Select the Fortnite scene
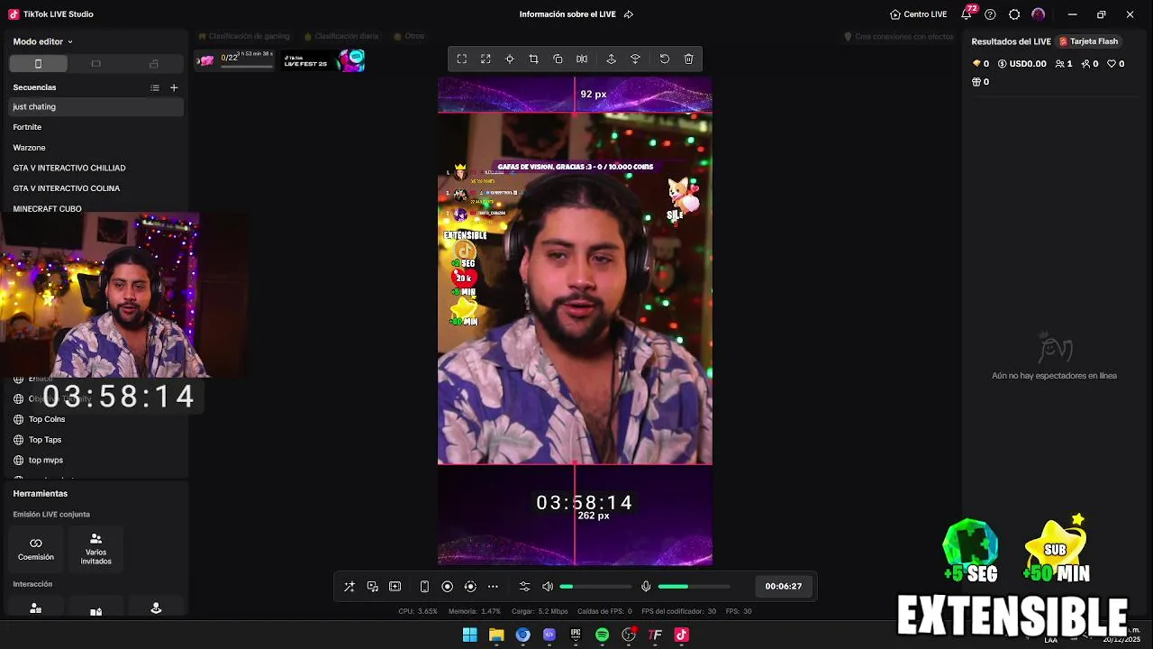 pyautogui.click(x=95, y=127)
